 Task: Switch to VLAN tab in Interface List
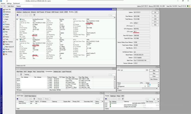point(61,12)
